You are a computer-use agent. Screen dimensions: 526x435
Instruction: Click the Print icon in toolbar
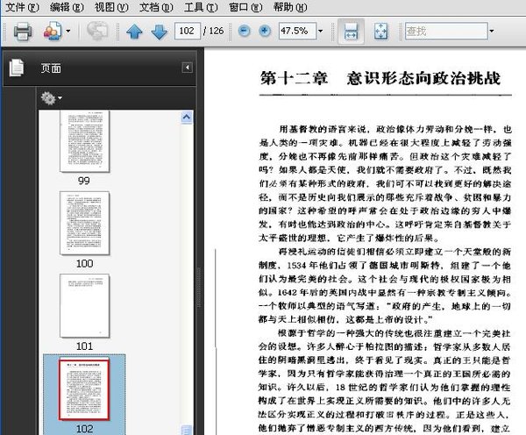(22, 32)
